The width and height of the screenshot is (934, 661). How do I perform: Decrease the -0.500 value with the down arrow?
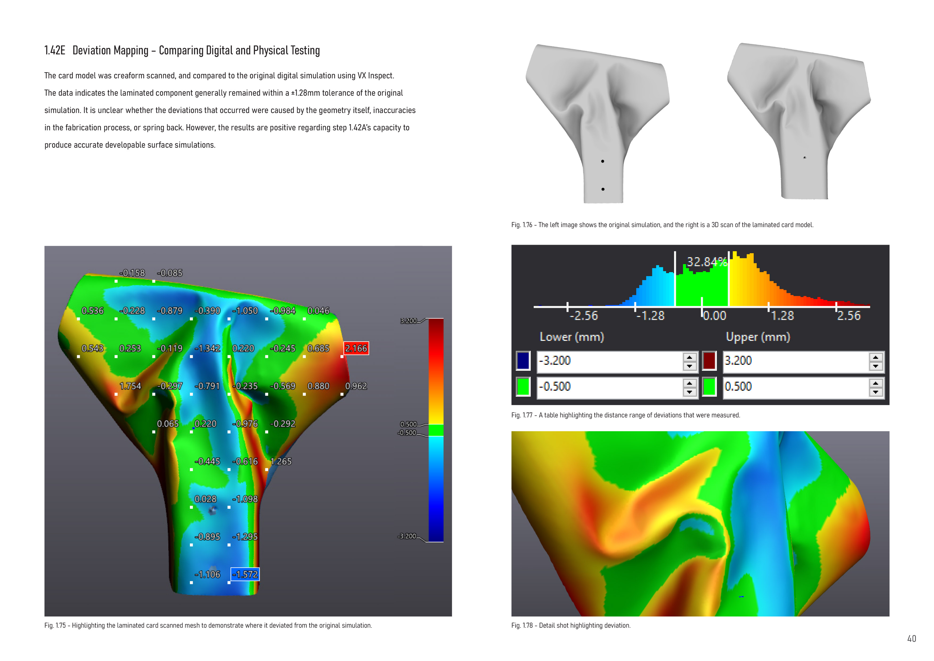(x=689, y=392)
